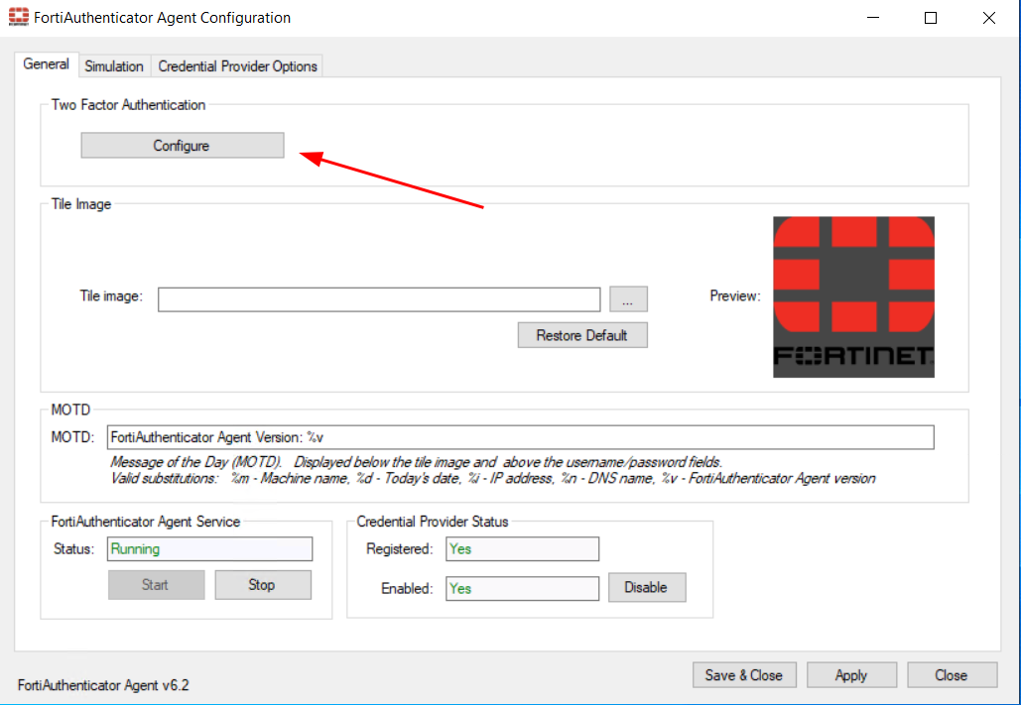
Task: Apply the configuration changes
Action: pyautogui.click(x=850, y=675)
